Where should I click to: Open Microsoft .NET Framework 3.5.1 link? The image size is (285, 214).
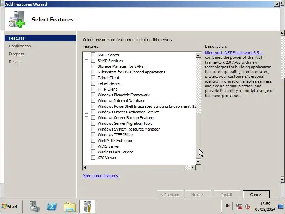233,53
